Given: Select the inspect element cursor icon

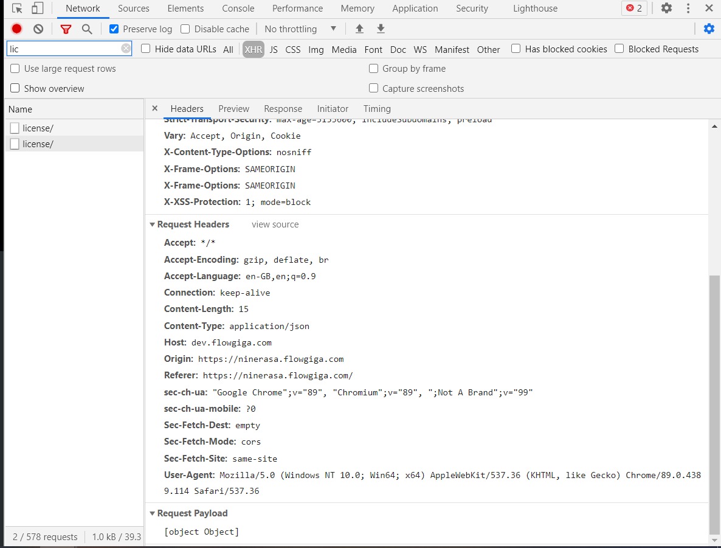Looking at the screenshot, I should point(17,8).
